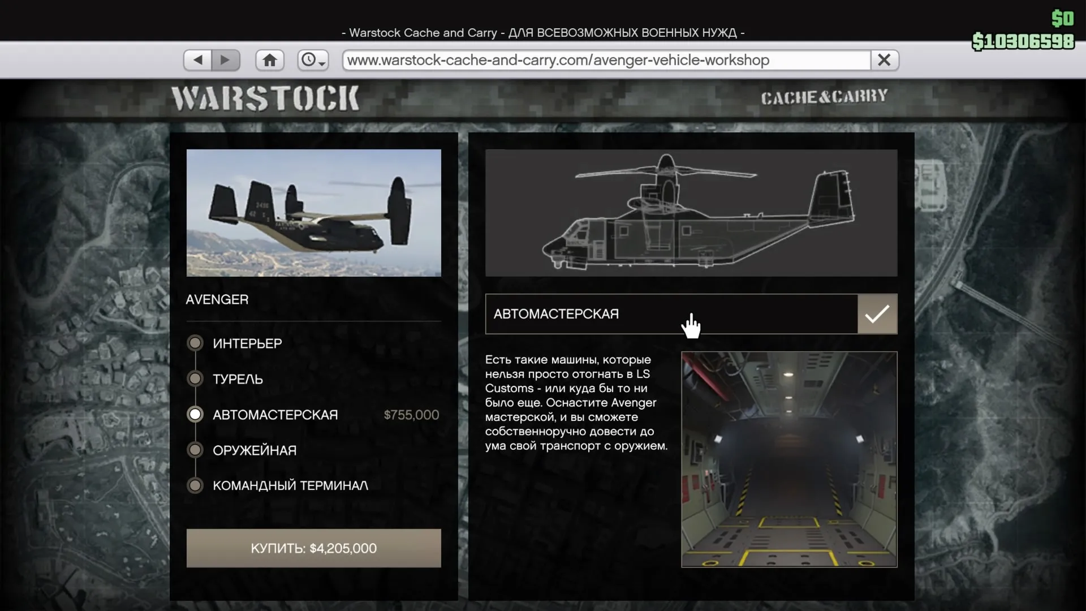Select the АВТОМАСТЕРСКАЯ radio button
The height and width of the screenshot is (611, 1086).
[195, 414]
